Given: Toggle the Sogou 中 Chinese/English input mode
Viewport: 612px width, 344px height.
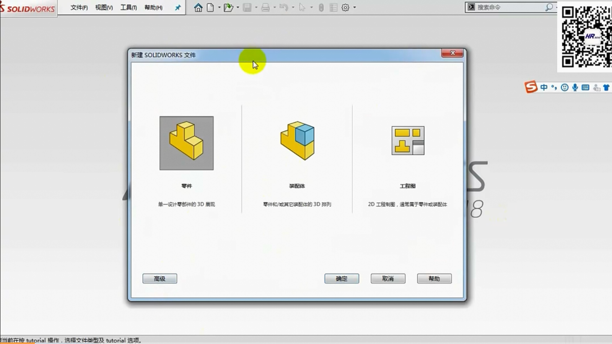Looking at the screenshot, I should click(x=544, y=88).
